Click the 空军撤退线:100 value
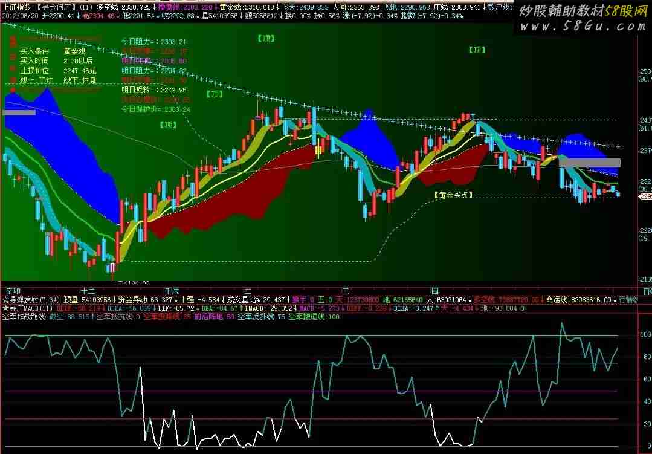 point(314,317)
